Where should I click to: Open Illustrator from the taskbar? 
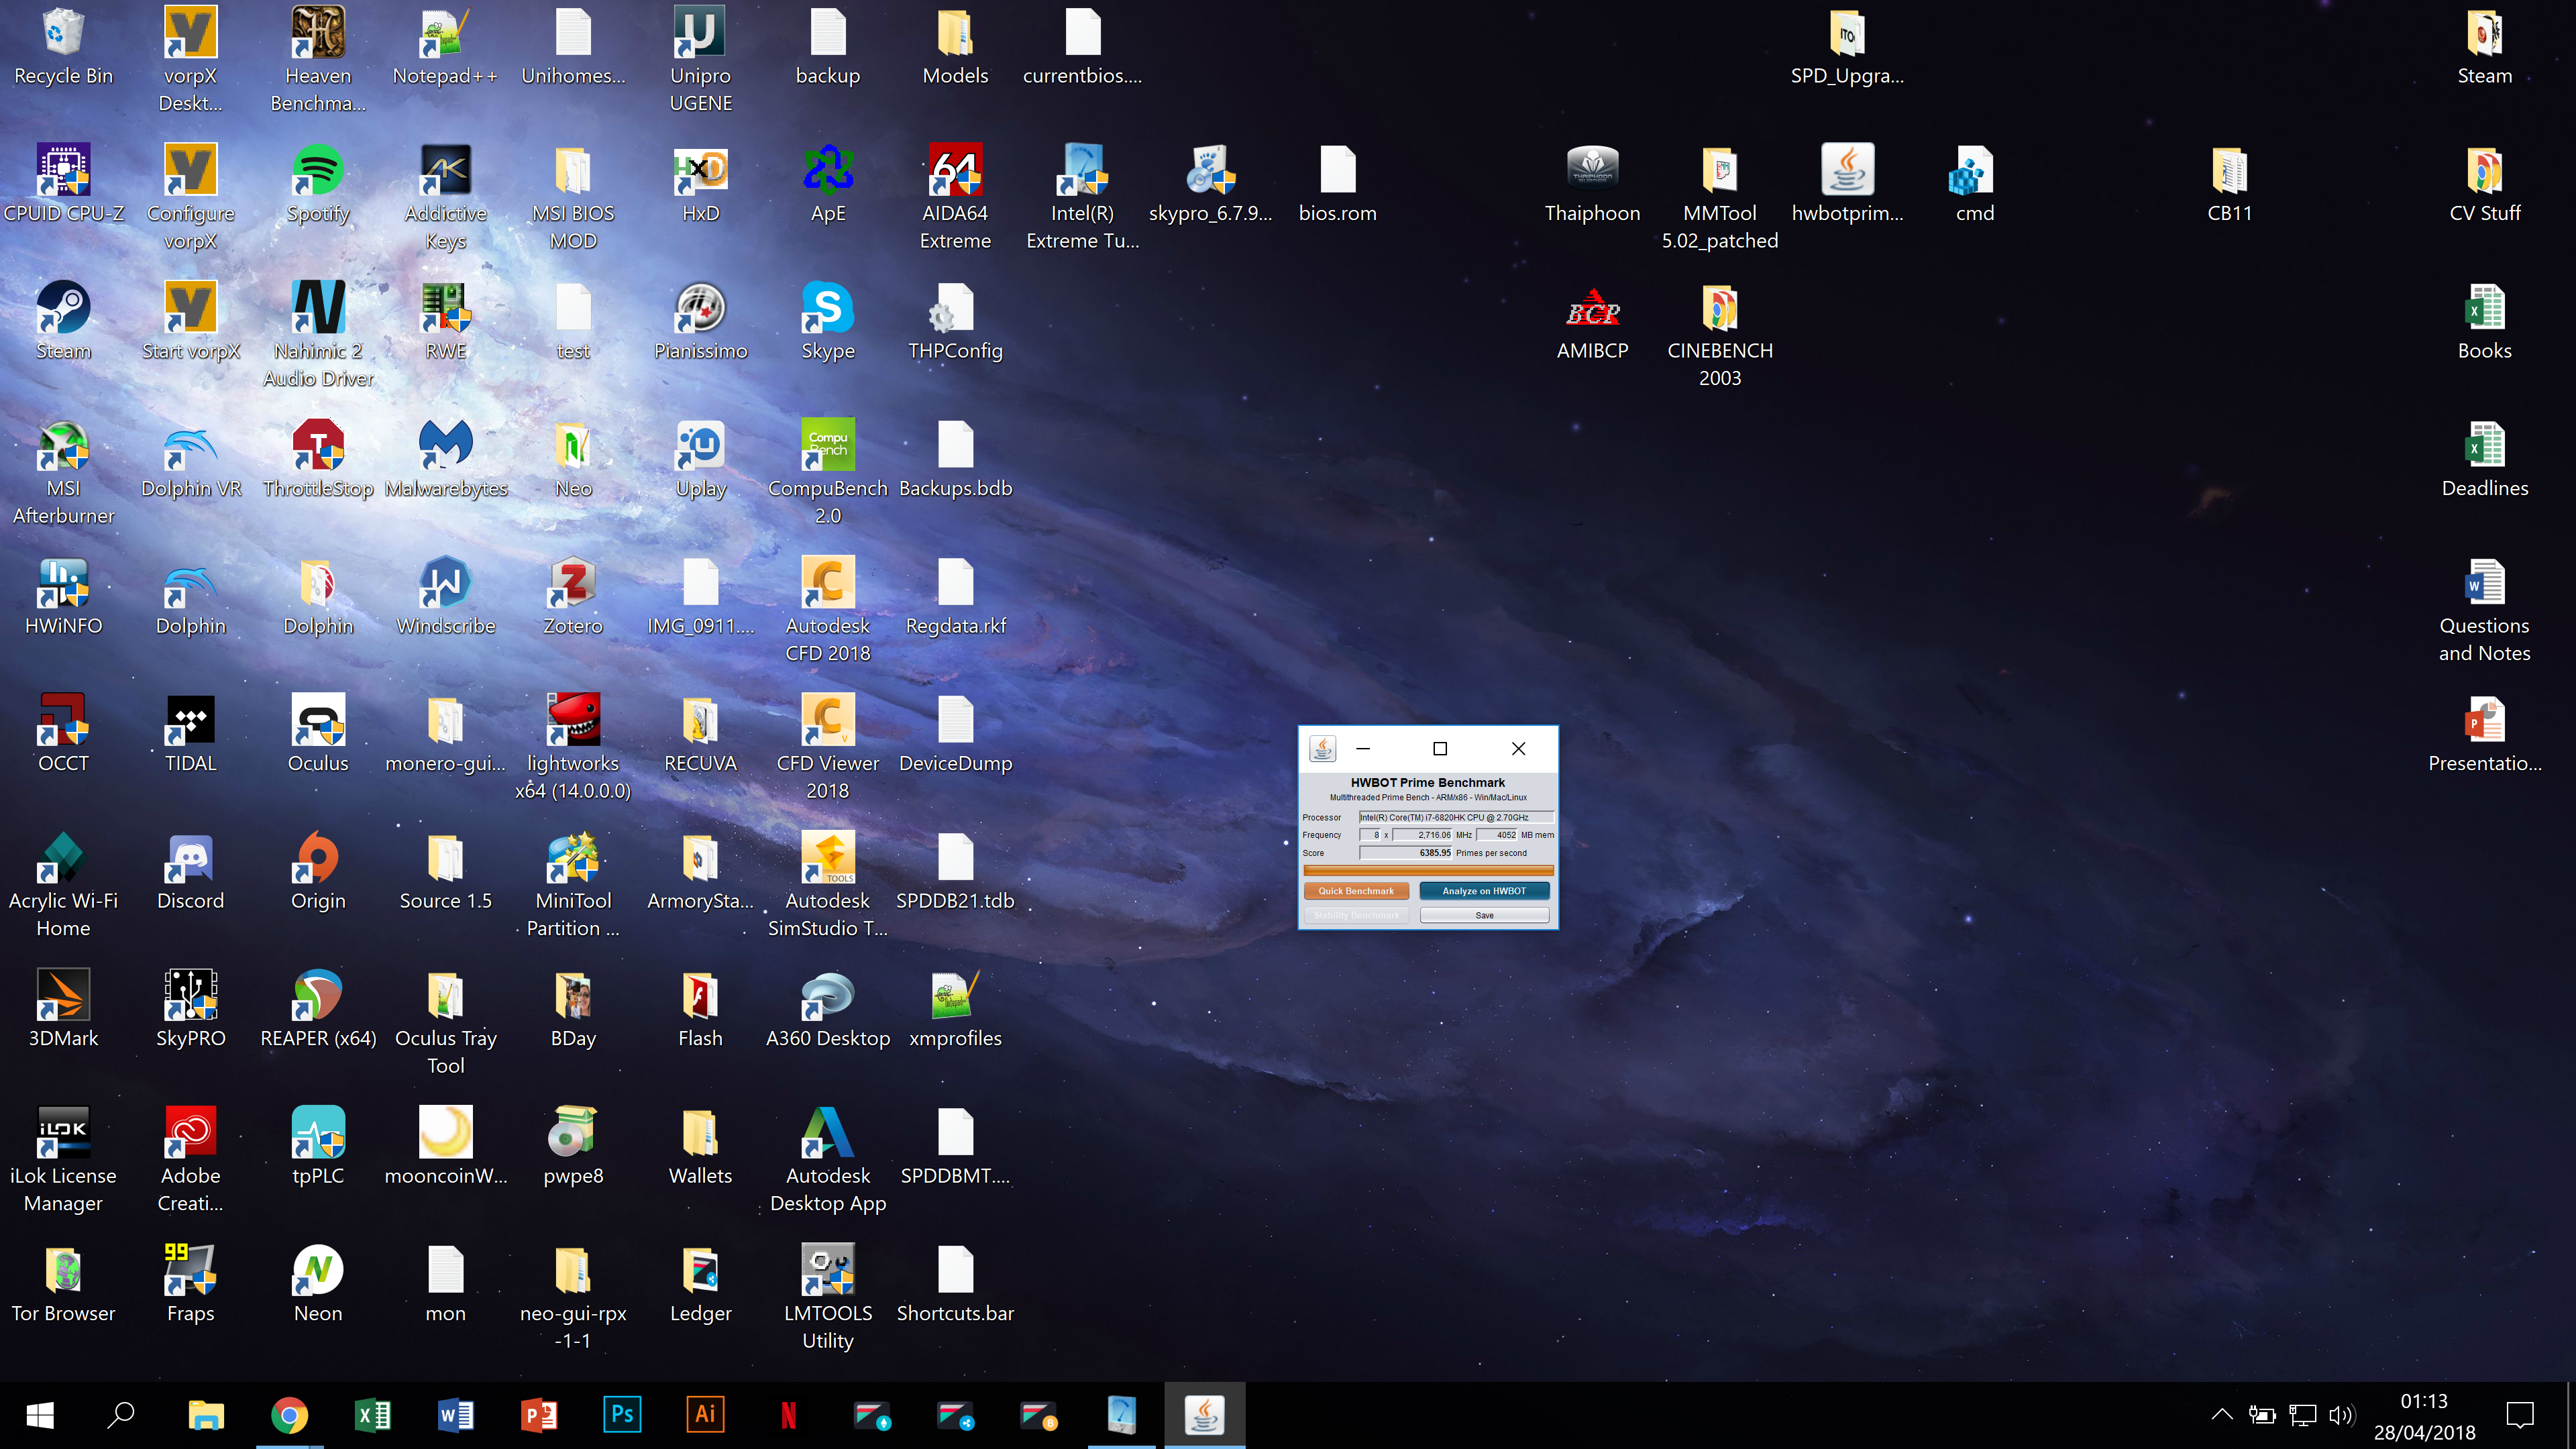click(x=705, y=1415)
